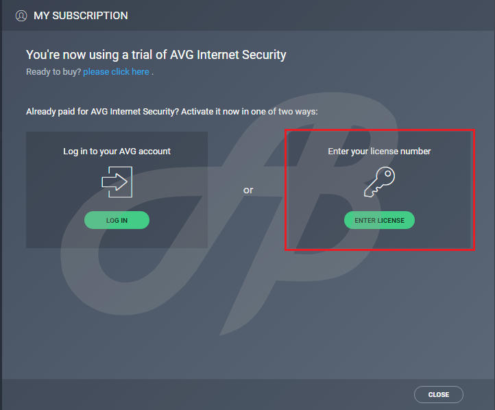Click the 'Ready to buy?' text
The width and height of the screenshot is (495, 410).
click(53, 72)
